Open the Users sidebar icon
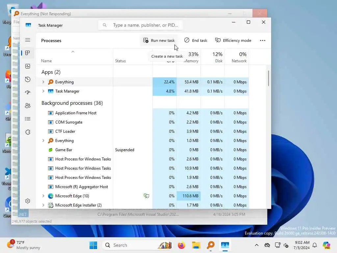Viewport: 337px width, 253px height. pyautogui.click(x=28, y=106)
